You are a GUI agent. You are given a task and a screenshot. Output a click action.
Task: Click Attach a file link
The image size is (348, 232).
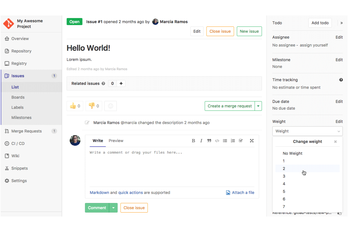click(240, 193)
